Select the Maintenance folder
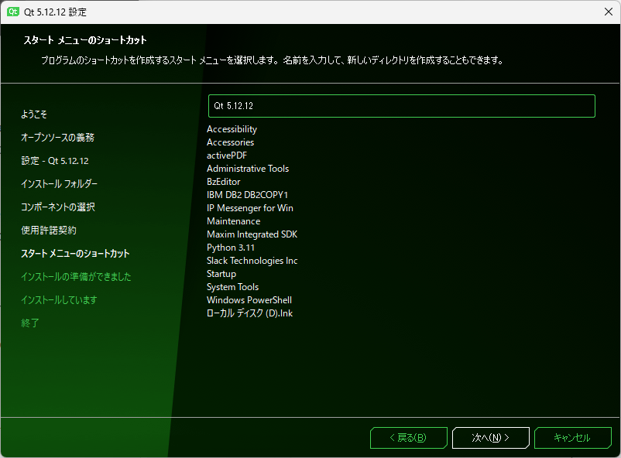 [x=233, y=221]
